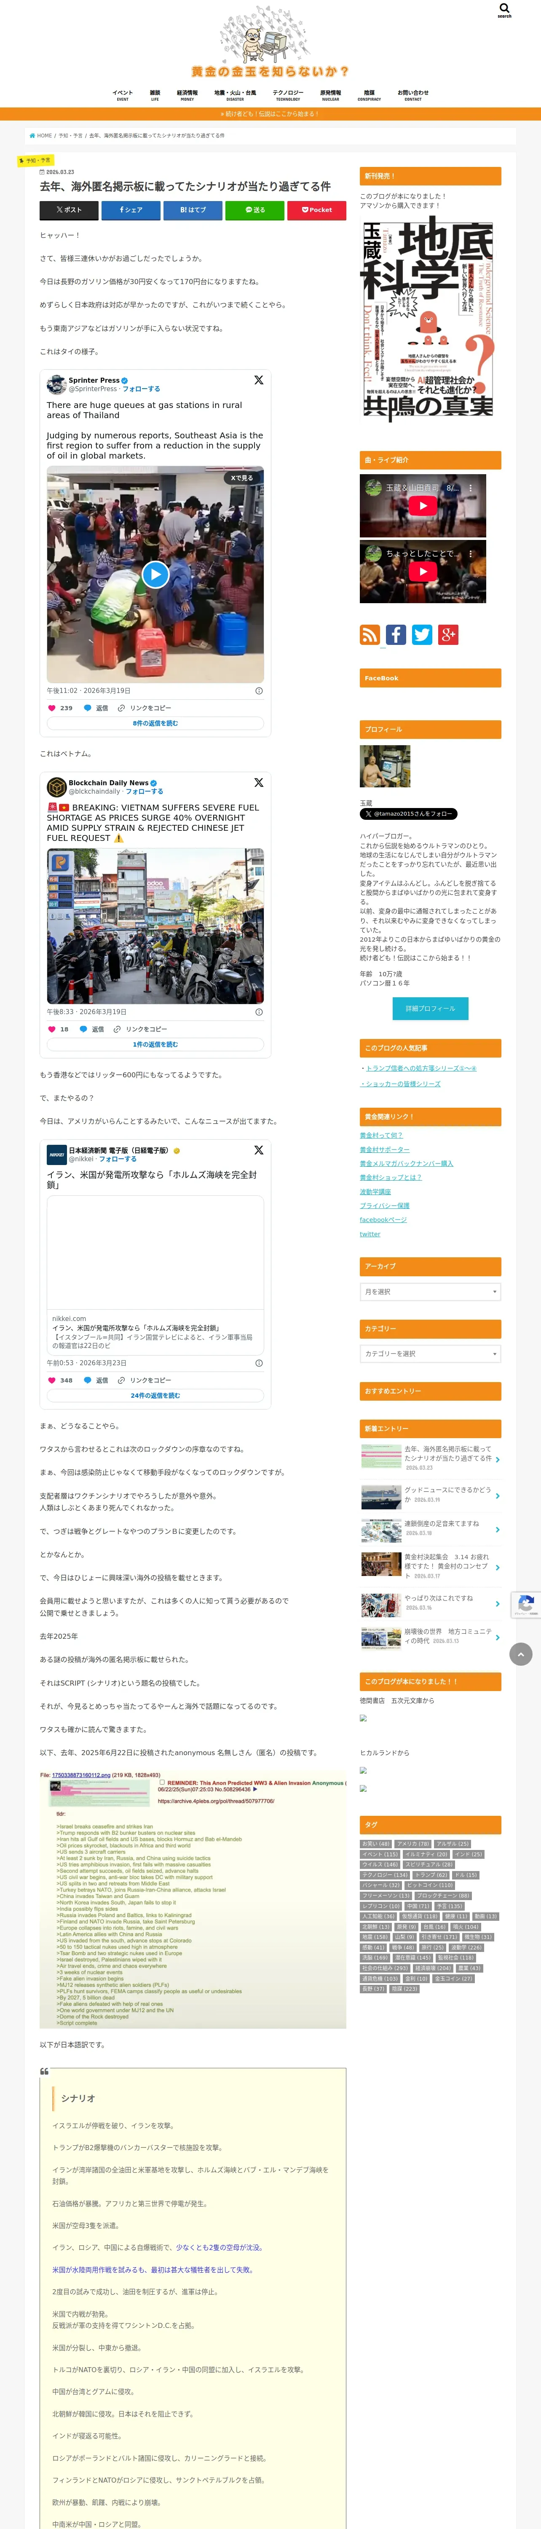Like the Sprinter Press tweet heart
541x2529 pixels.
pyautogui.click(x=52, y=708)
